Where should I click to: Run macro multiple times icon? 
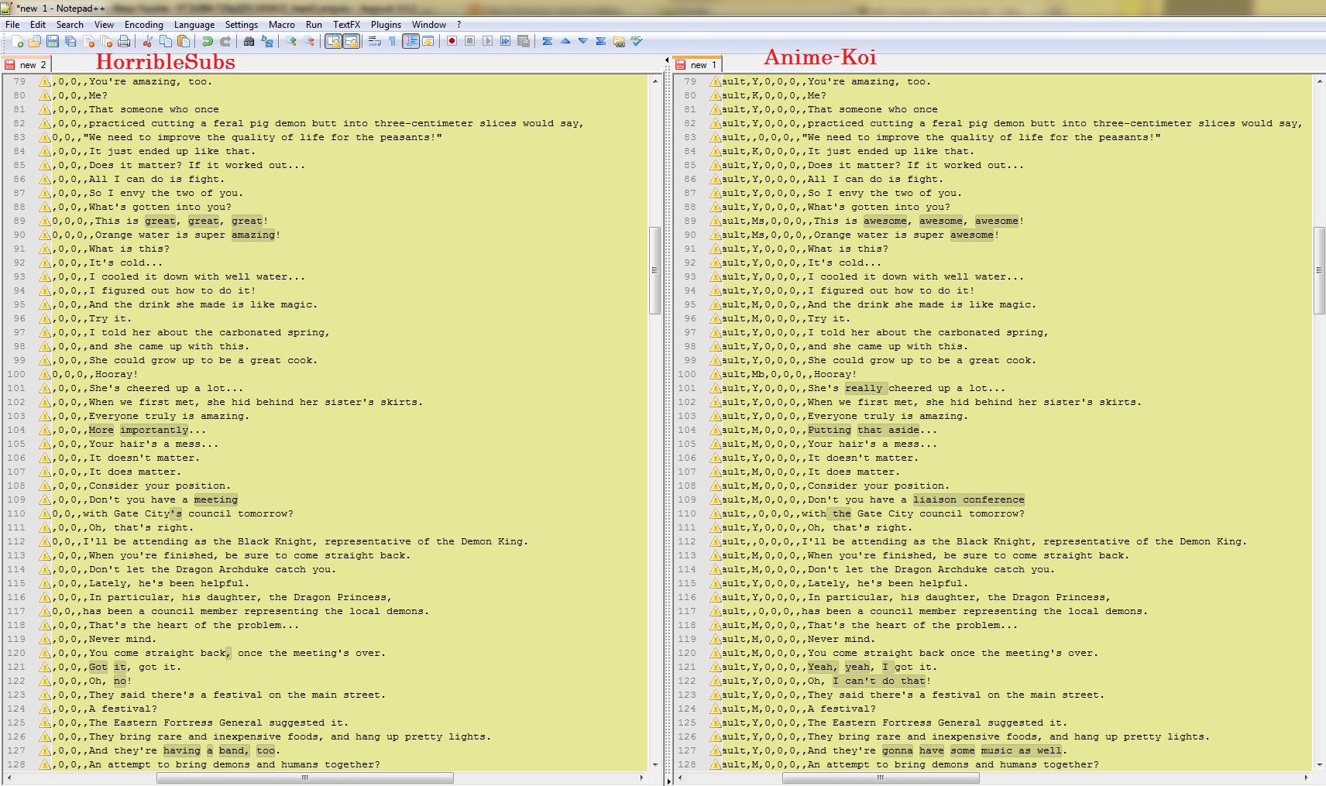click(505, 42)
